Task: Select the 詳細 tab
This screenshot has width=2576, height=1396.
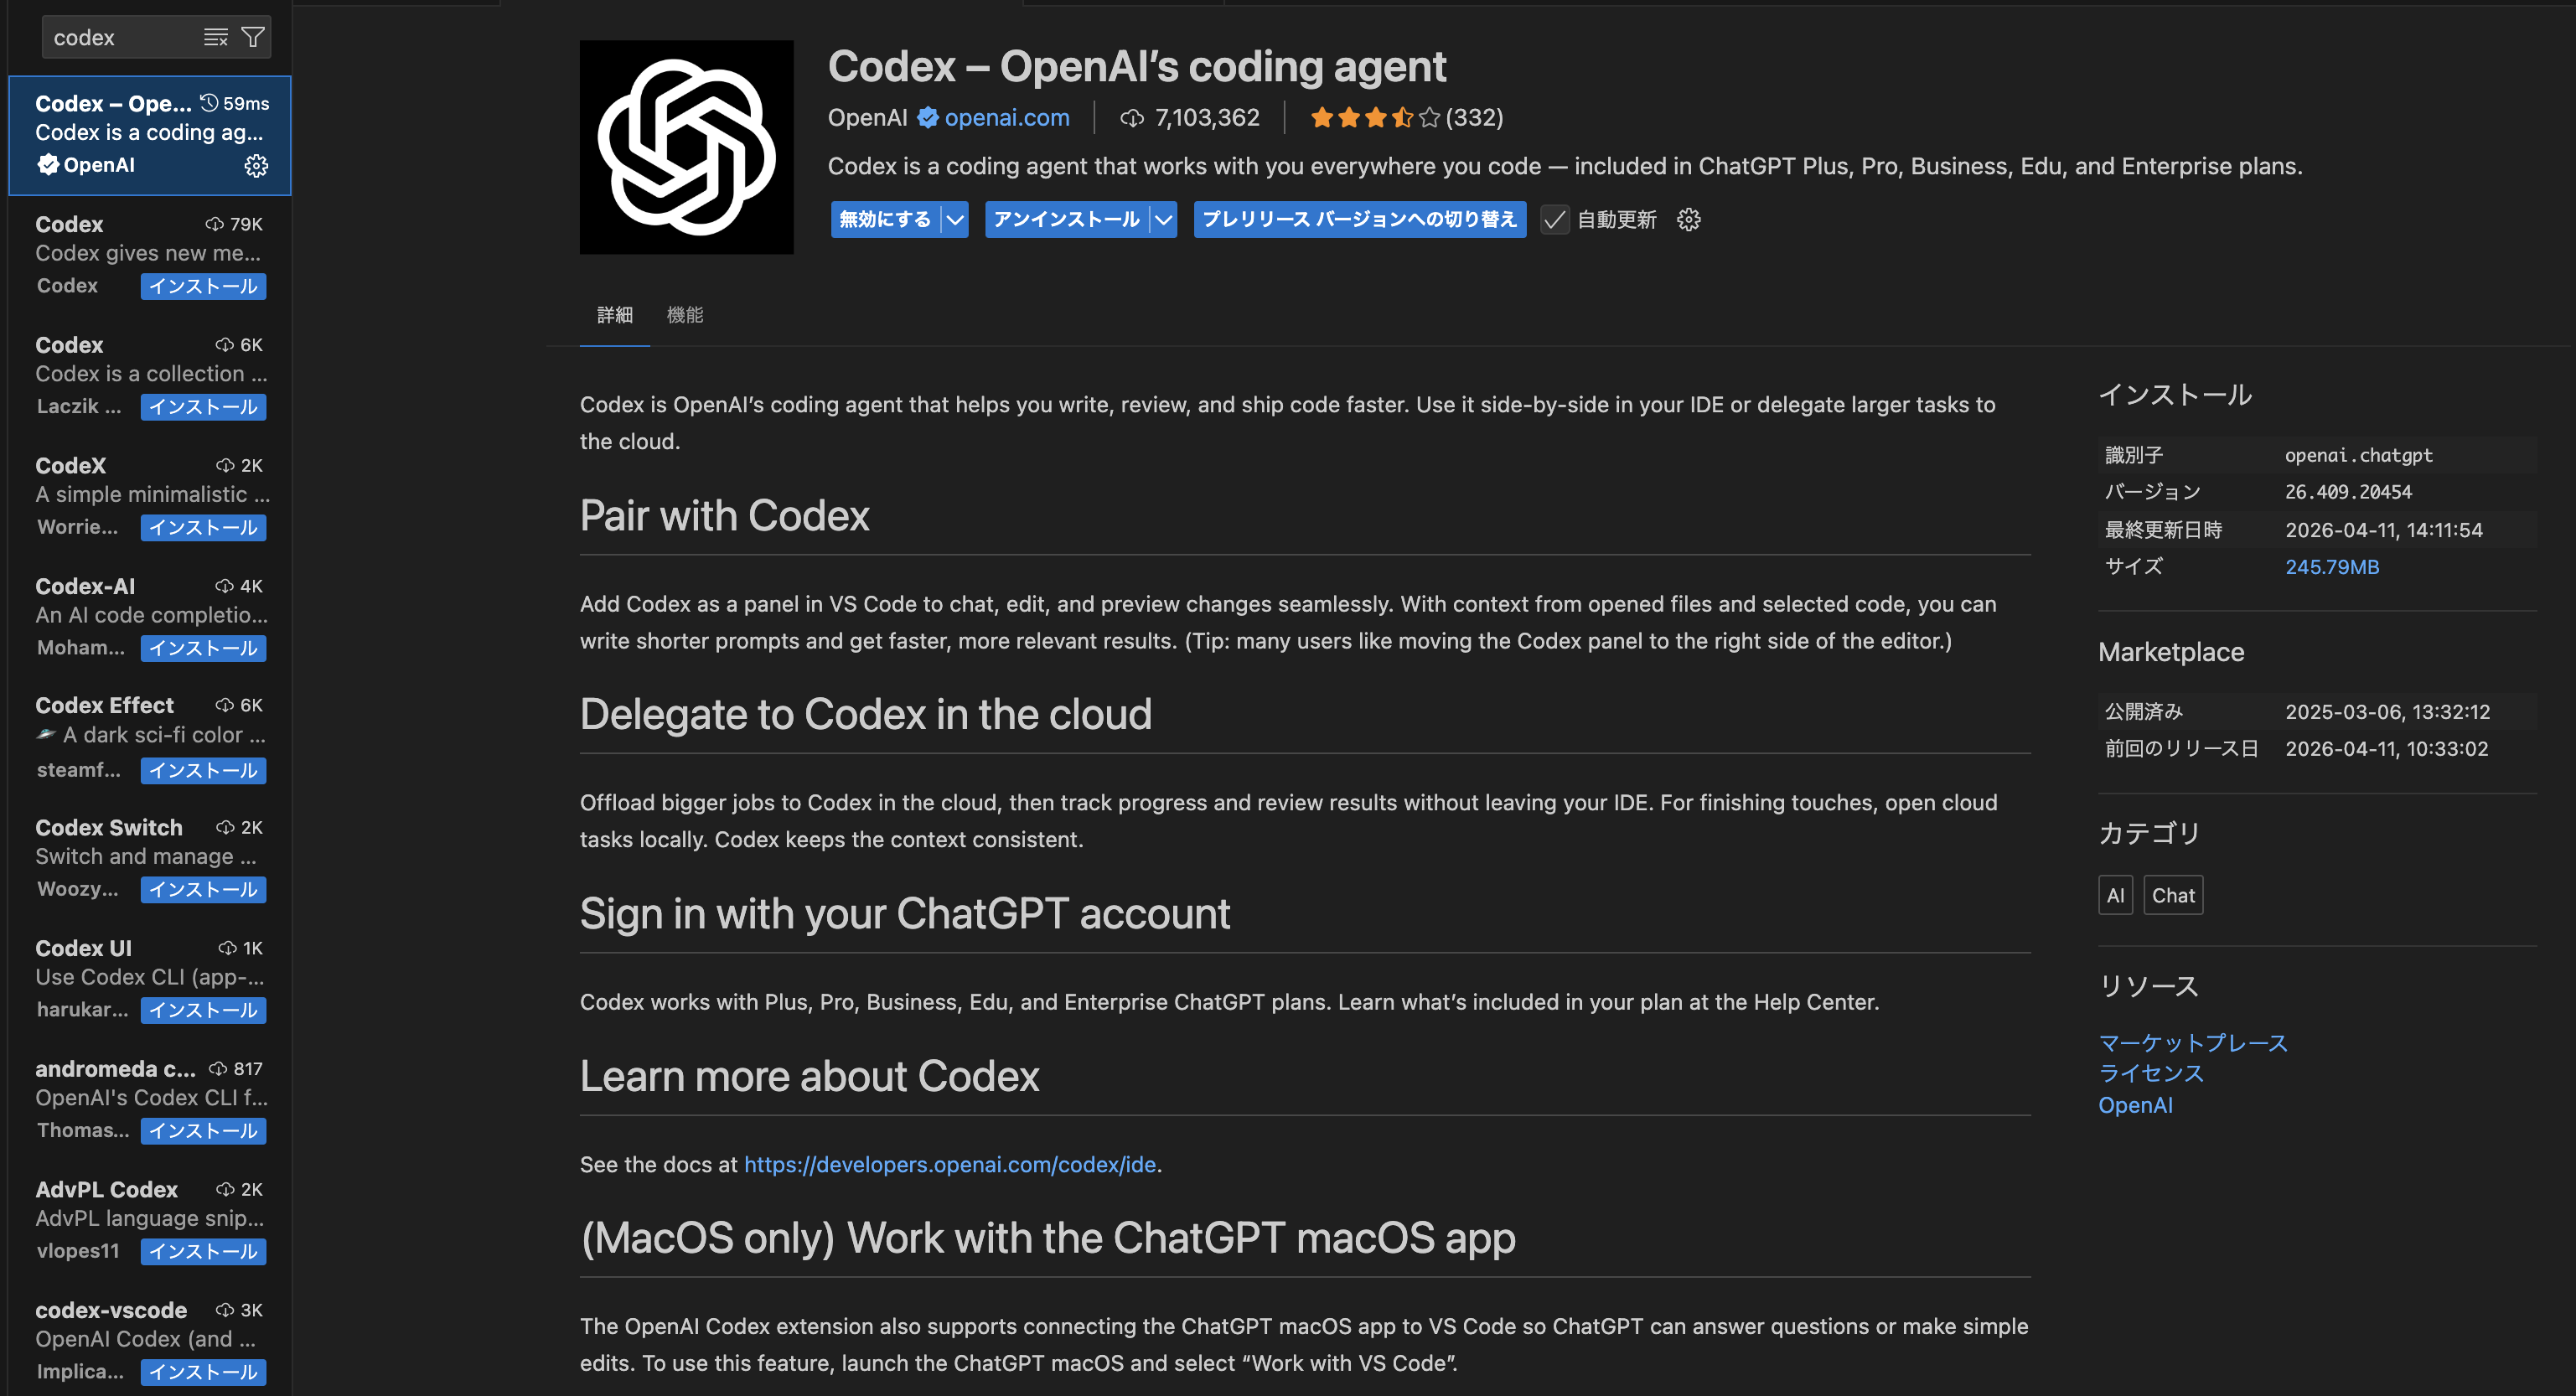Action: [614, 315]
